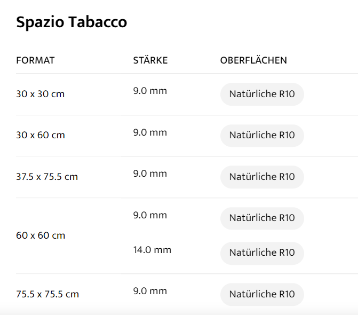Screen dimensions: 358x315
Task: Click 9.0 mm thickness in 37.5 x 75.5 cm row
Action: click(150, 174)
